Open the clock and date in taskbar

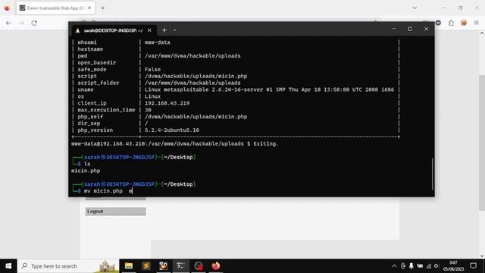[x=453, y=266]
